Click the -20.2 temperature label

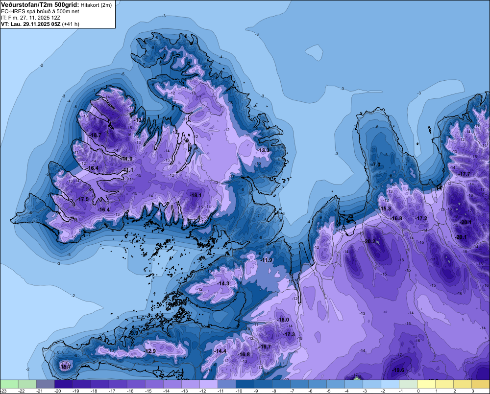pos(369,241)
